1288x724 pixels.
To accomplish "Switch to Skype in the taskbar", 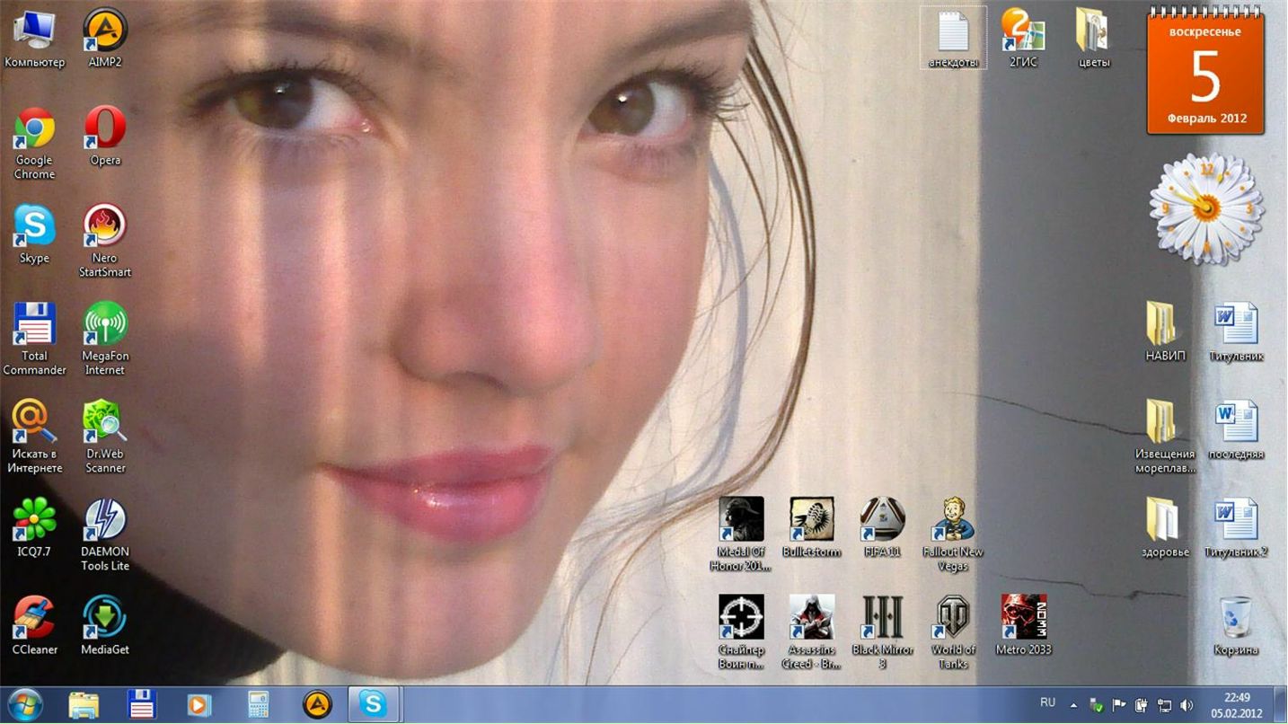I will (373, 704).
